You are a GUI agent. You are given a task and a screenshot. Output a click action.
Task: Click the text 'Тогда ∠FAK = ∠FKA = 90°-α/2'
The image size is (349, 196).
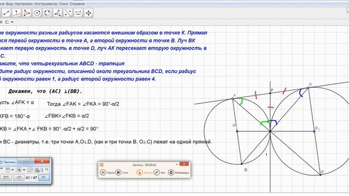tap(83, 104)
